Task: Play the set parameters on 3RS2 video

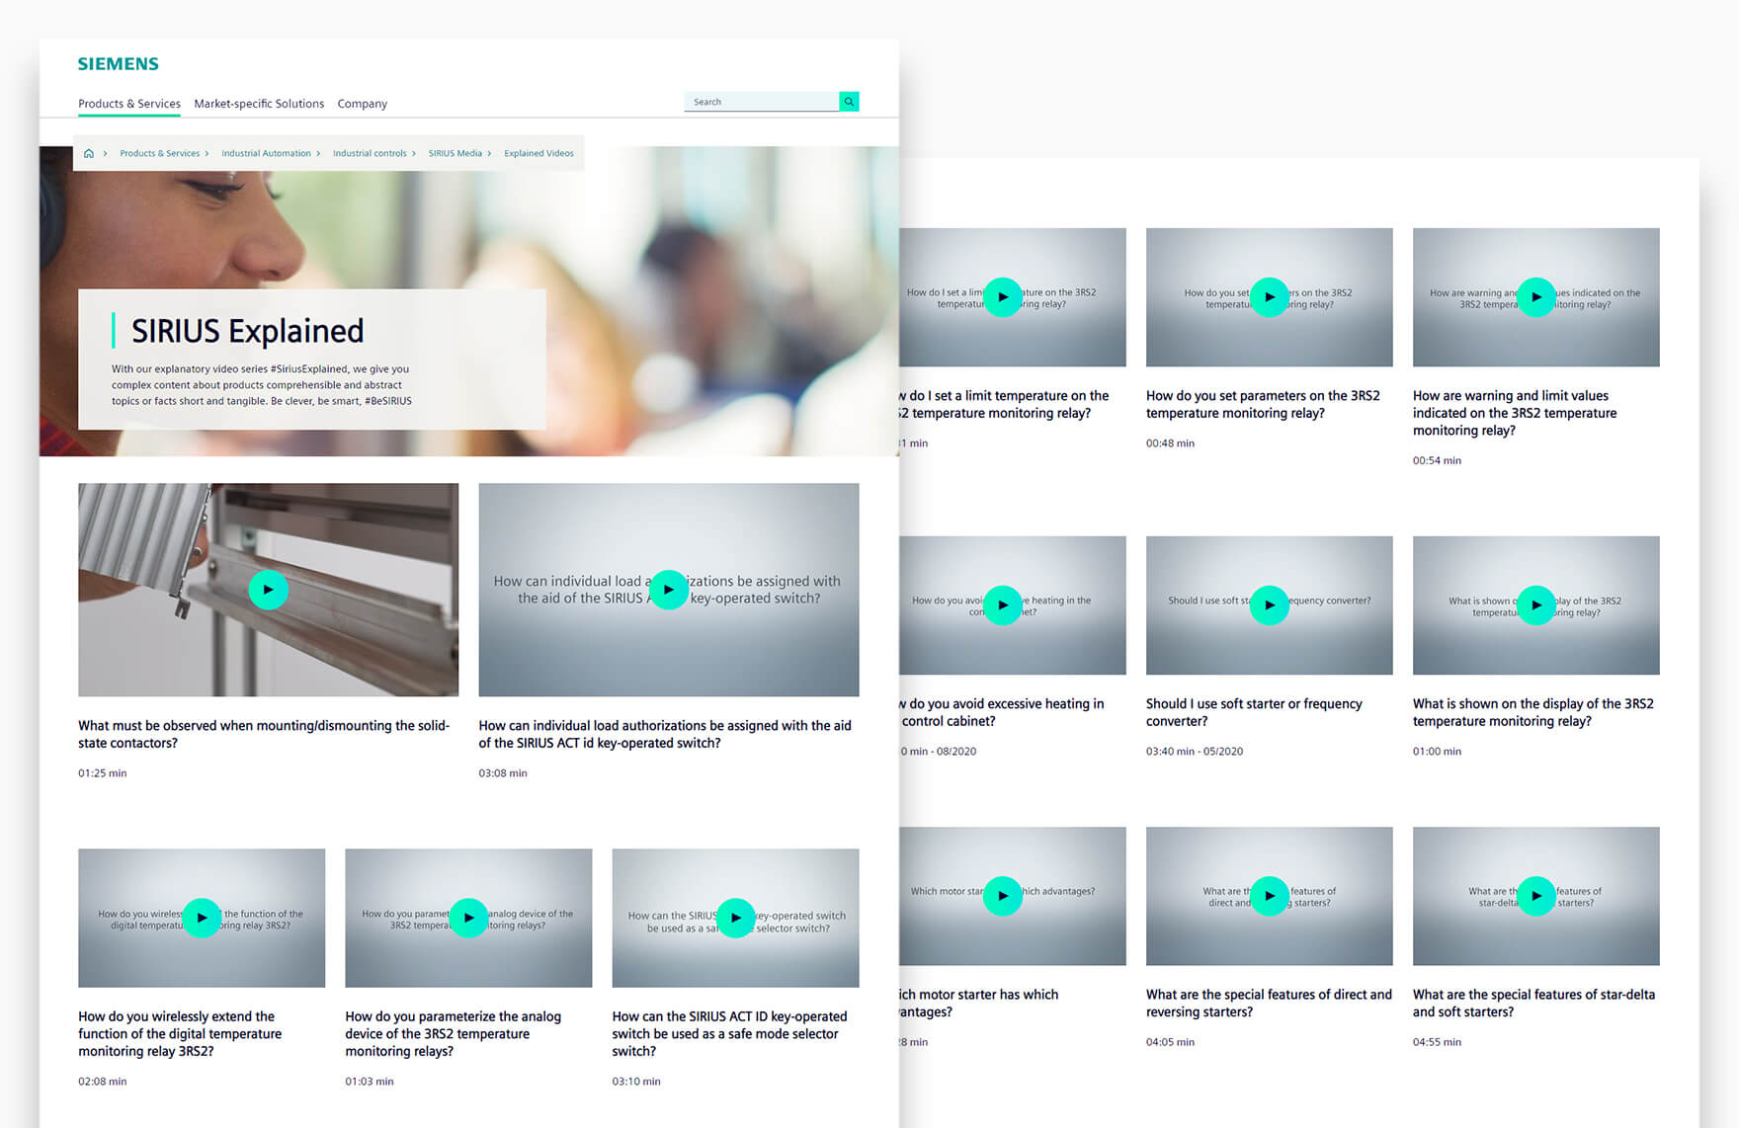Action: pyautogui.click(x=1270, y=297)
